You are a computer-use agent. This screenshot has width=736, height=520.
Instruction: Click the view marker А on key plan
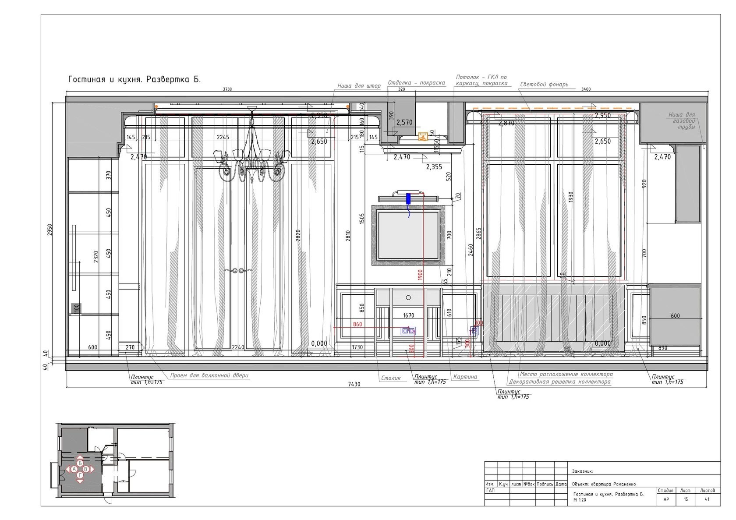click(x=74, y=469)
